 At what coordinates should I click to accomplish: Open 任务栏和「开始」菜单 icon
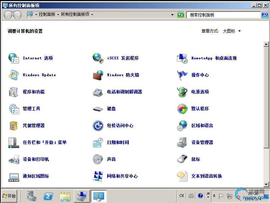[x=13, y=143]
